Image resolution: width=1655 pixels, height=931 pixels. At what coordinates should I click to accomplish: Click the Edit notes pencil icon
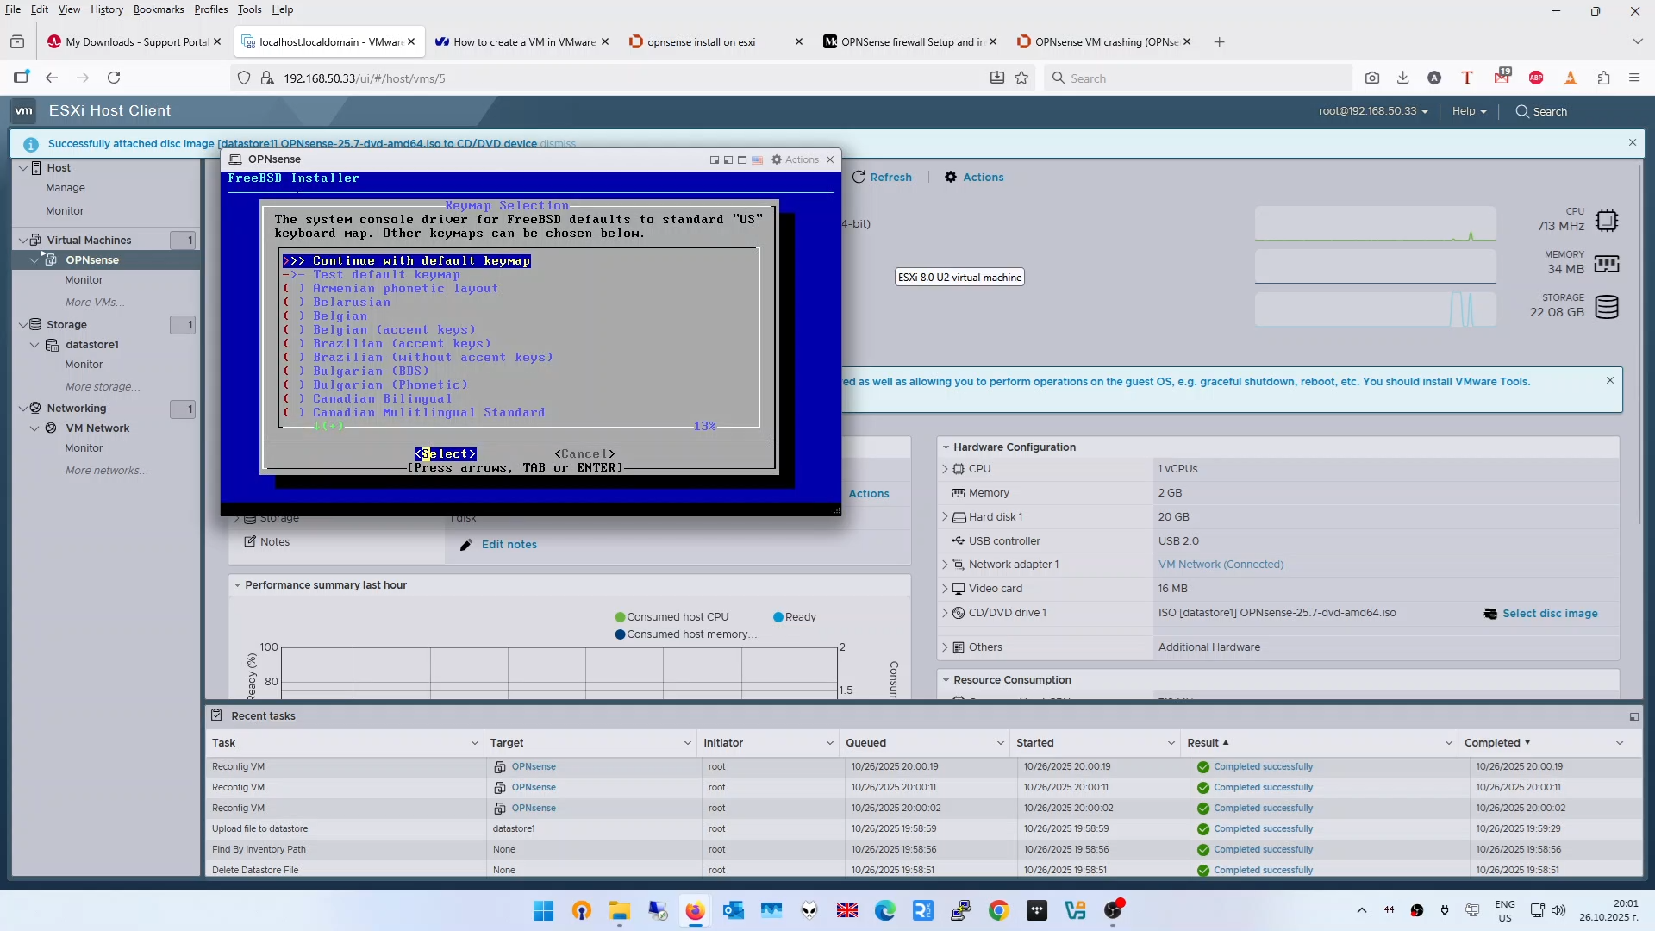(466, 545)
